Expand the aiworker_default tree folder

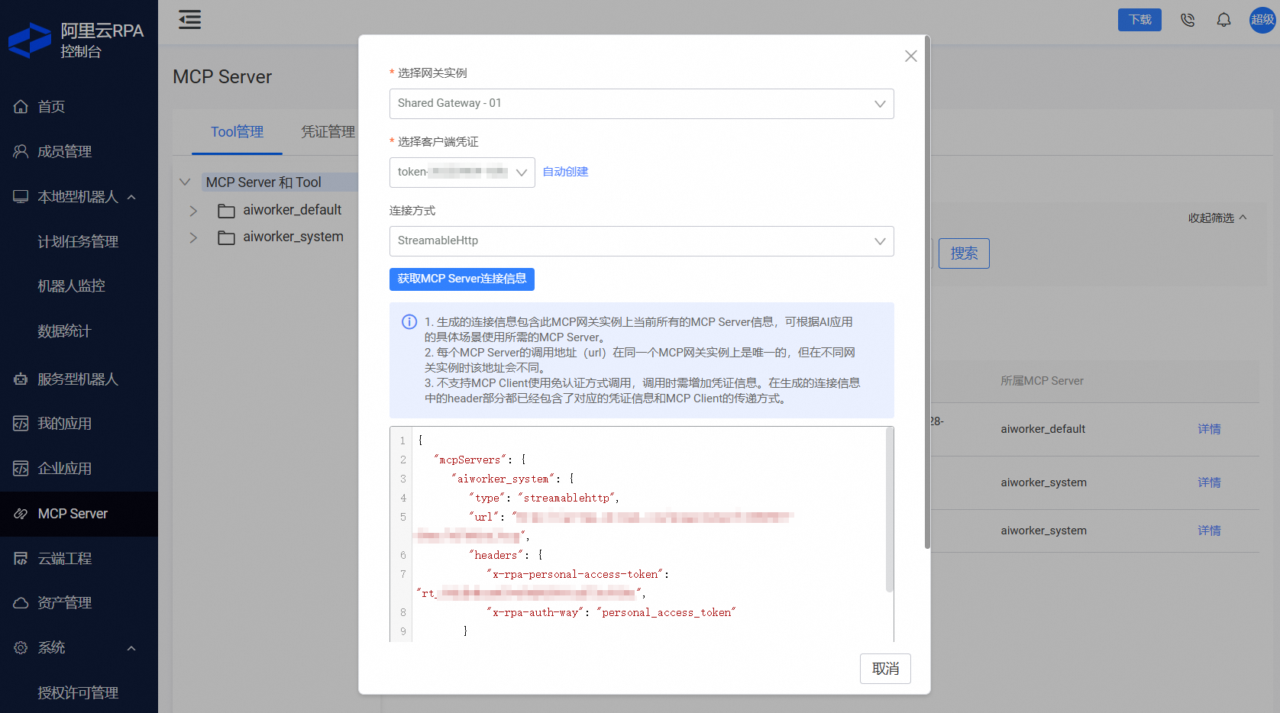click(193, 211)
